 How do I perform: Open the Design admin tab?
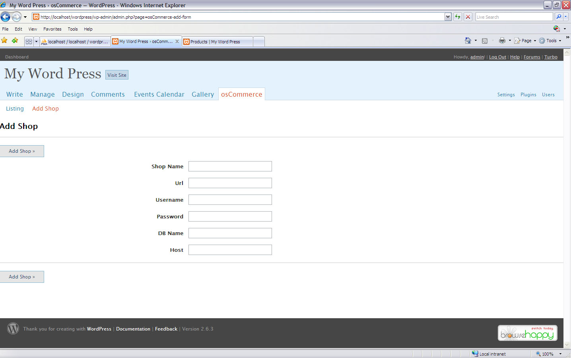73,94
